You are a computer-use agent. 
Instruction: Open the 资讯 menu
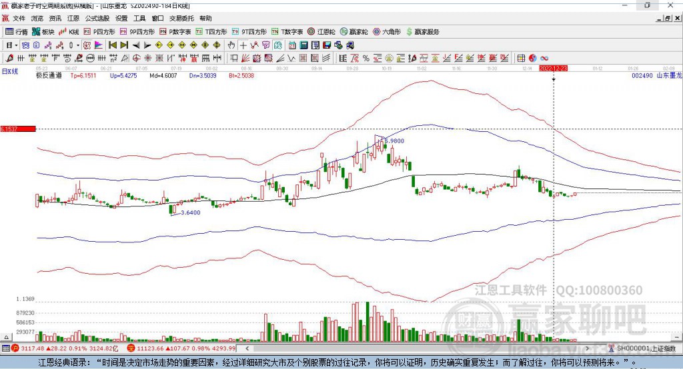(x=55, y=18)
